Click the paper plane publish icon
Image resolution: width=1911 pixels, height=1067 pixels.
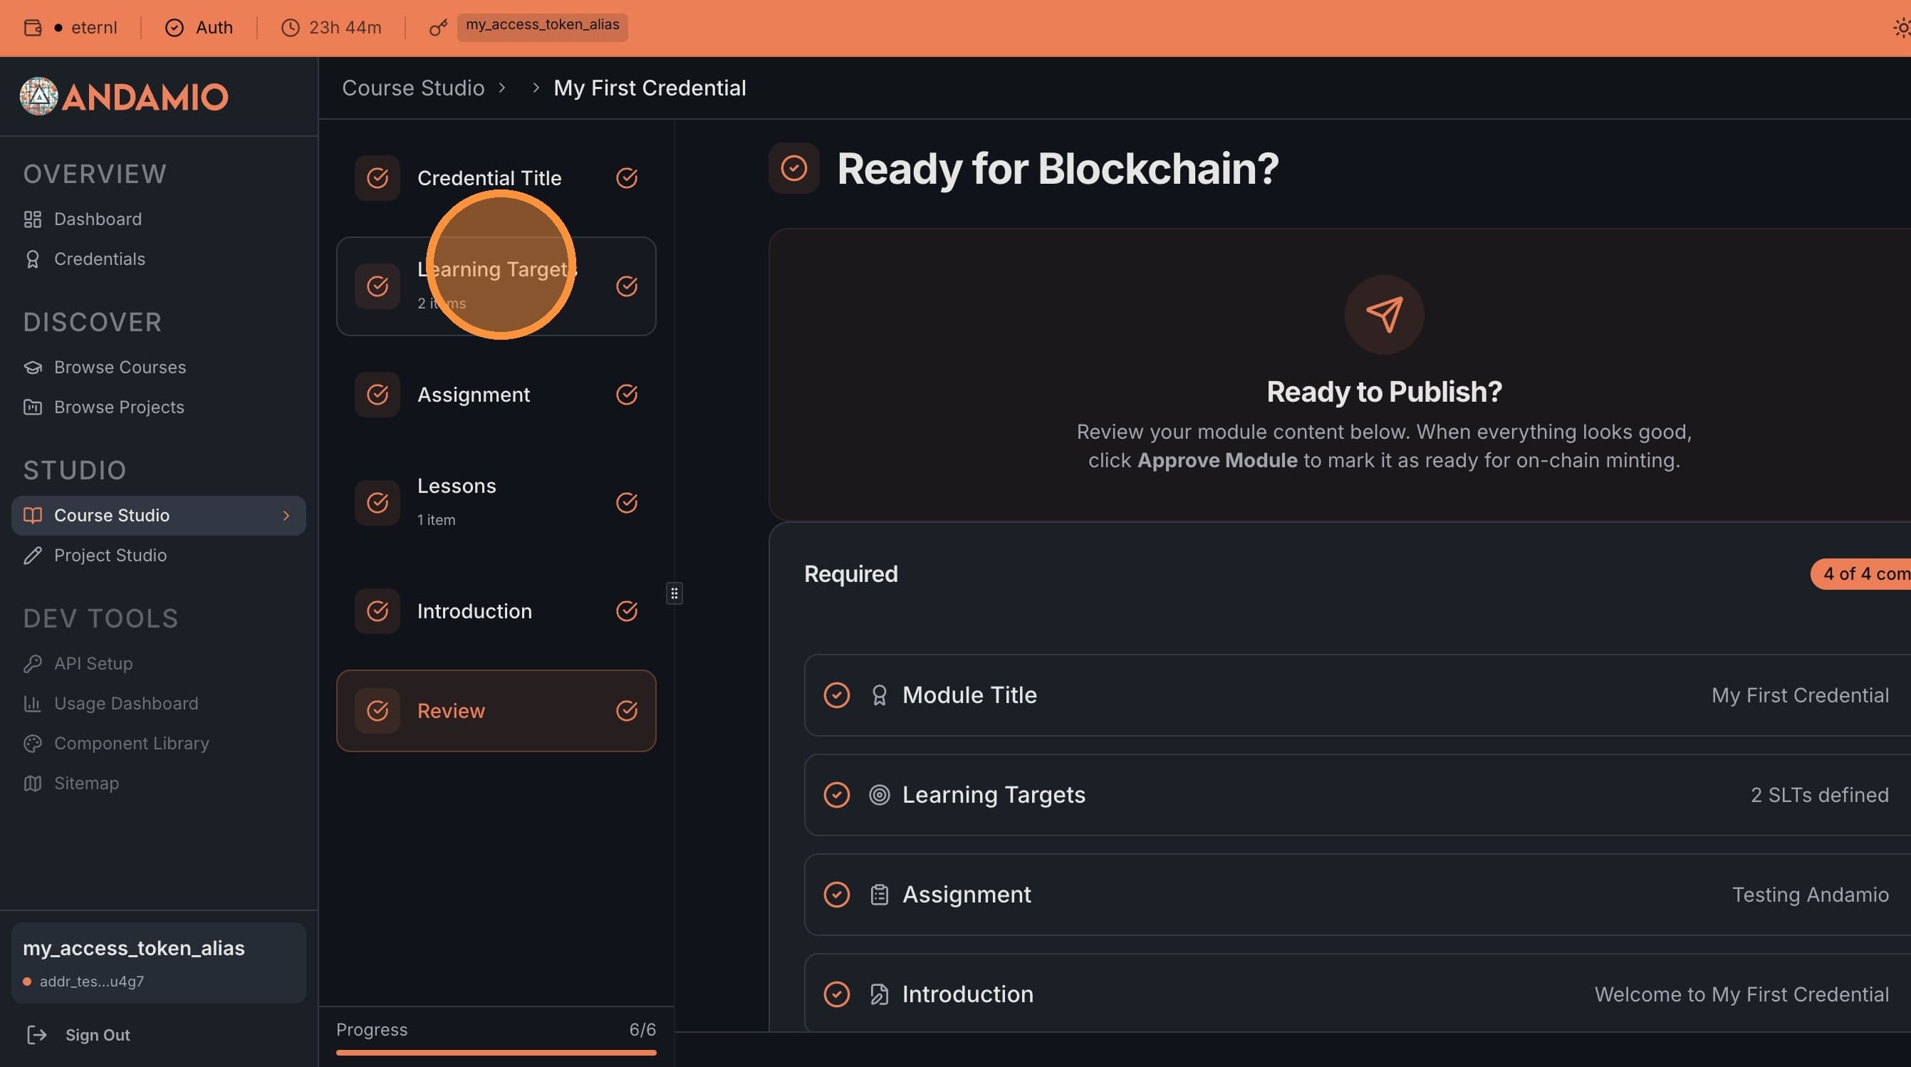(x=1383, y=315)
